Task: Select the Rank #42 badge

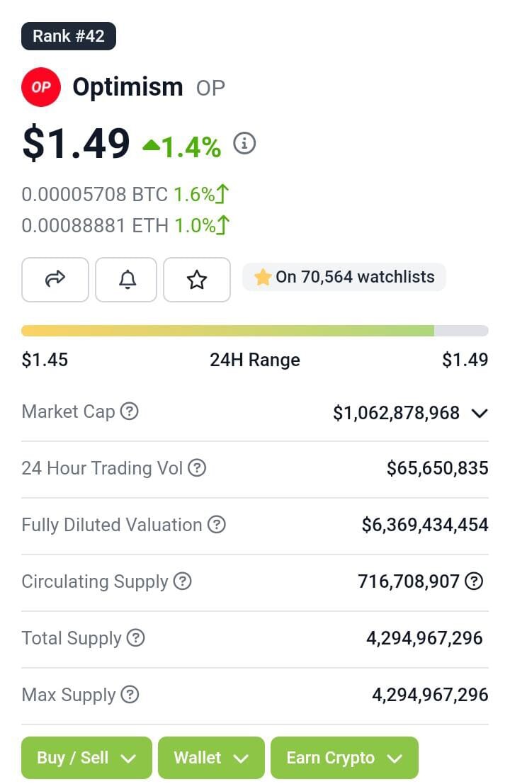Action: tap(69, 36)
